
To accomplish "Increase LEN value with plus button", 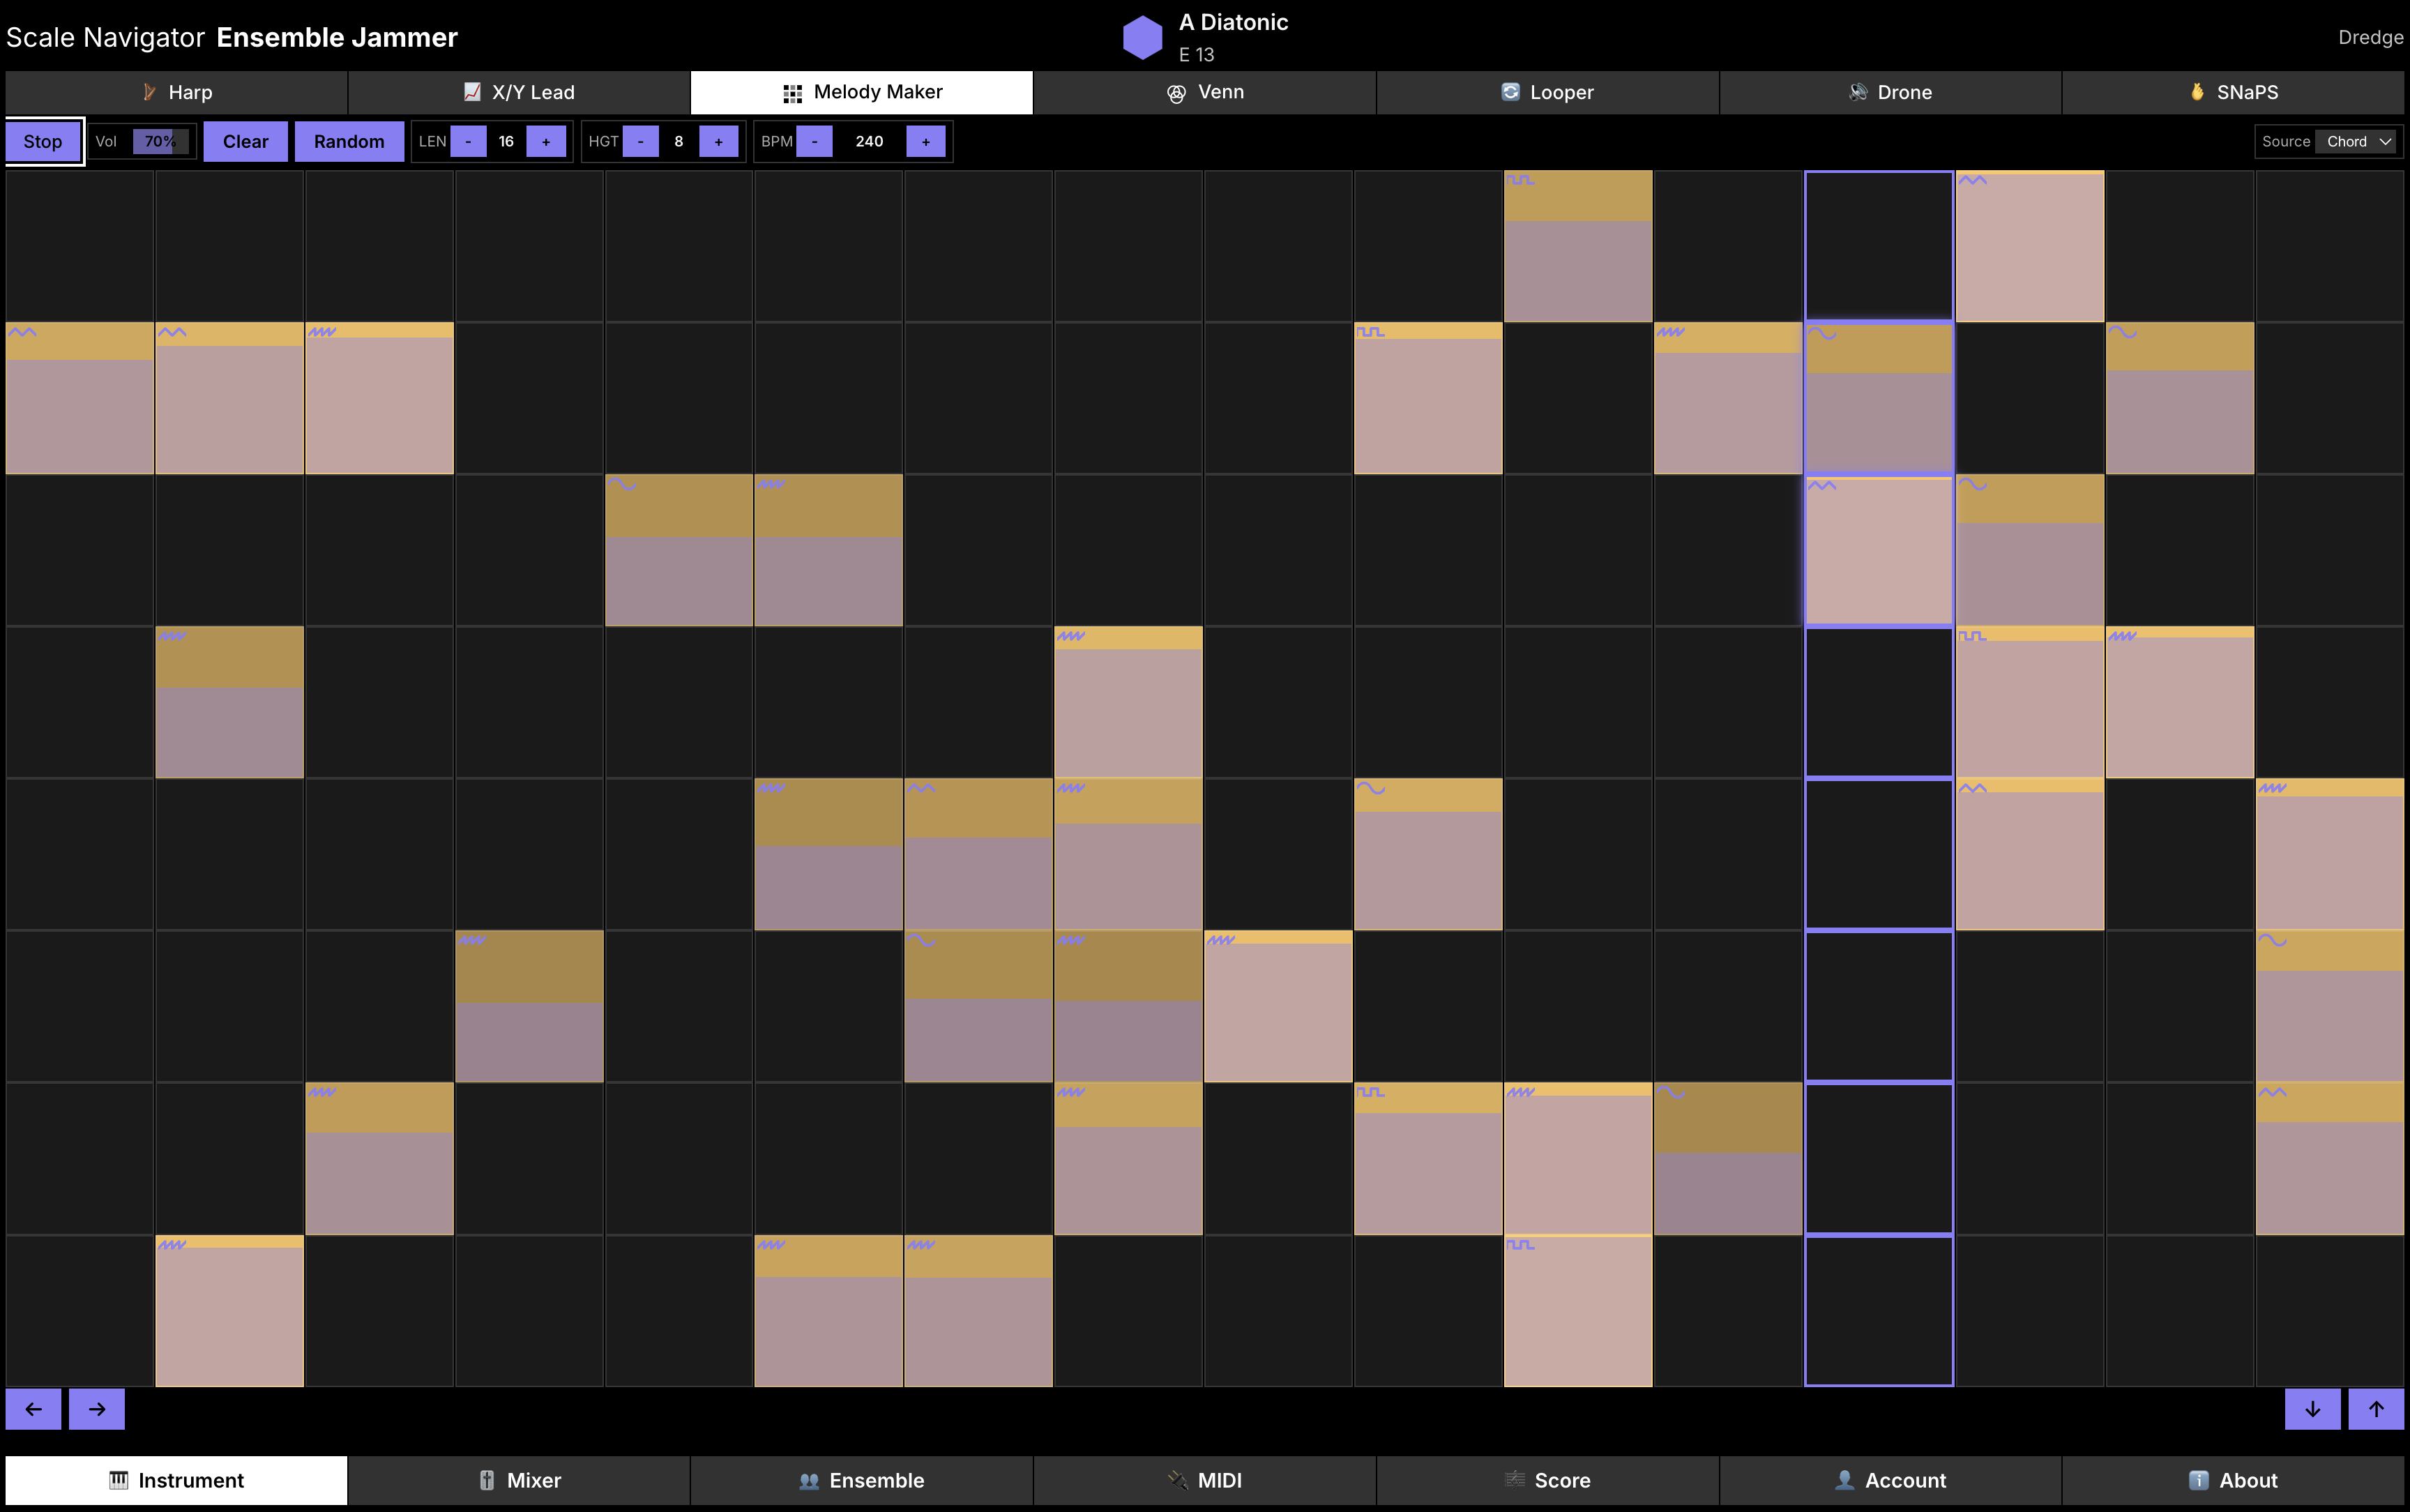I will (546, 141).
